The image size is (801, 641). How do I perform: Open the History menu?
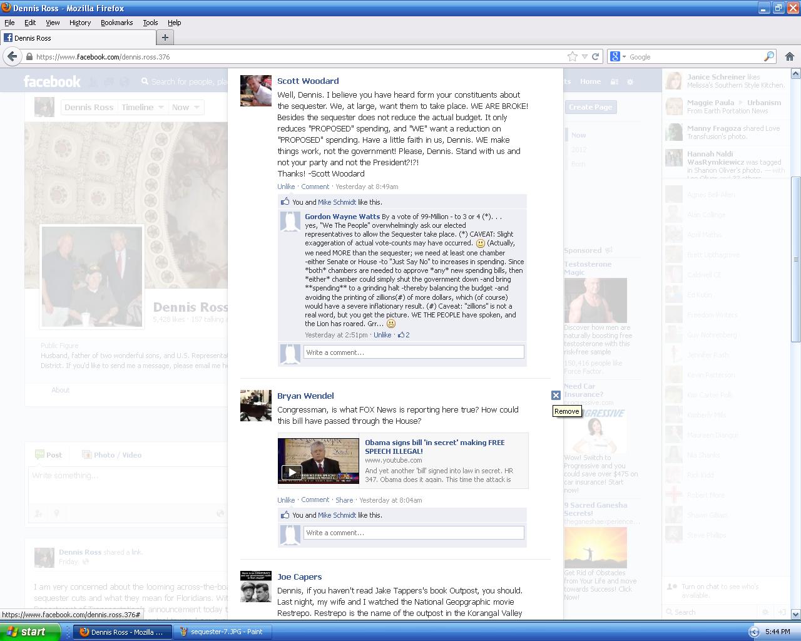(80, 23)
